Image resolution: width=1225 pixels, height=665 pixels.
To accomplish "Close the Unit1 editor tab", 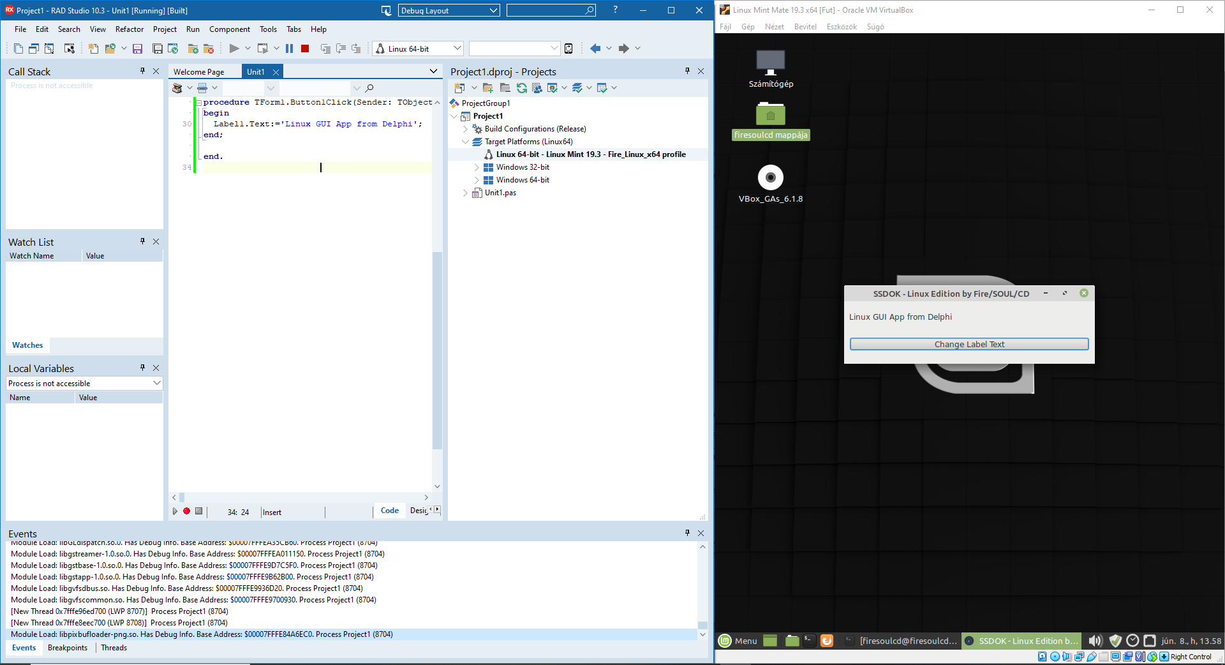I will (276, 72).
